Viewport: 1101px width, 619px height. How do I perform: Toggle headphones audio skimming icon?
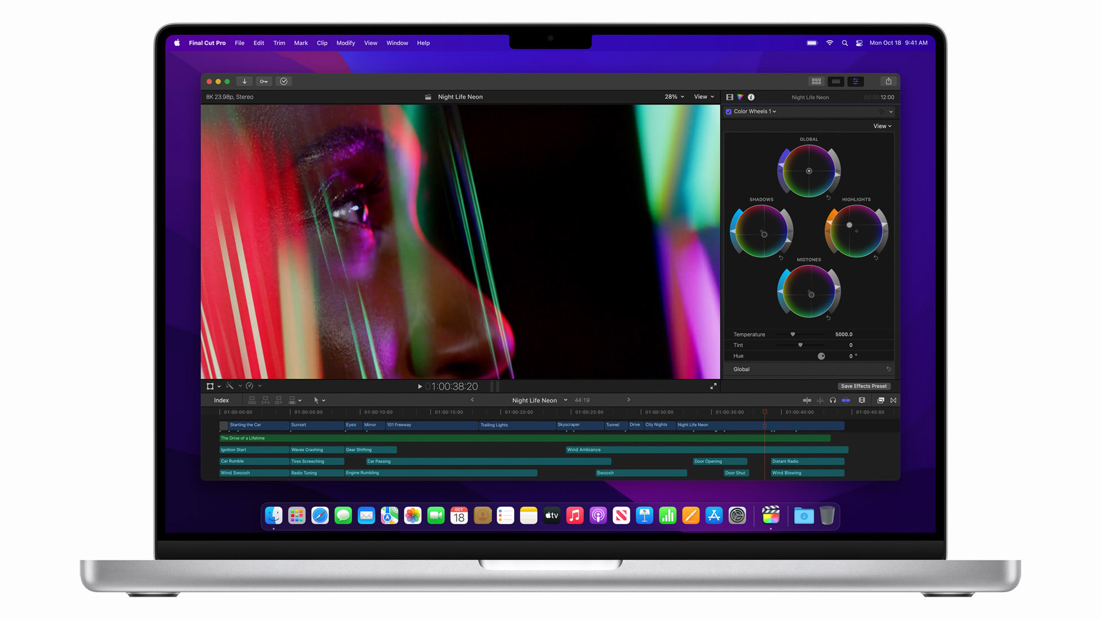832,400
